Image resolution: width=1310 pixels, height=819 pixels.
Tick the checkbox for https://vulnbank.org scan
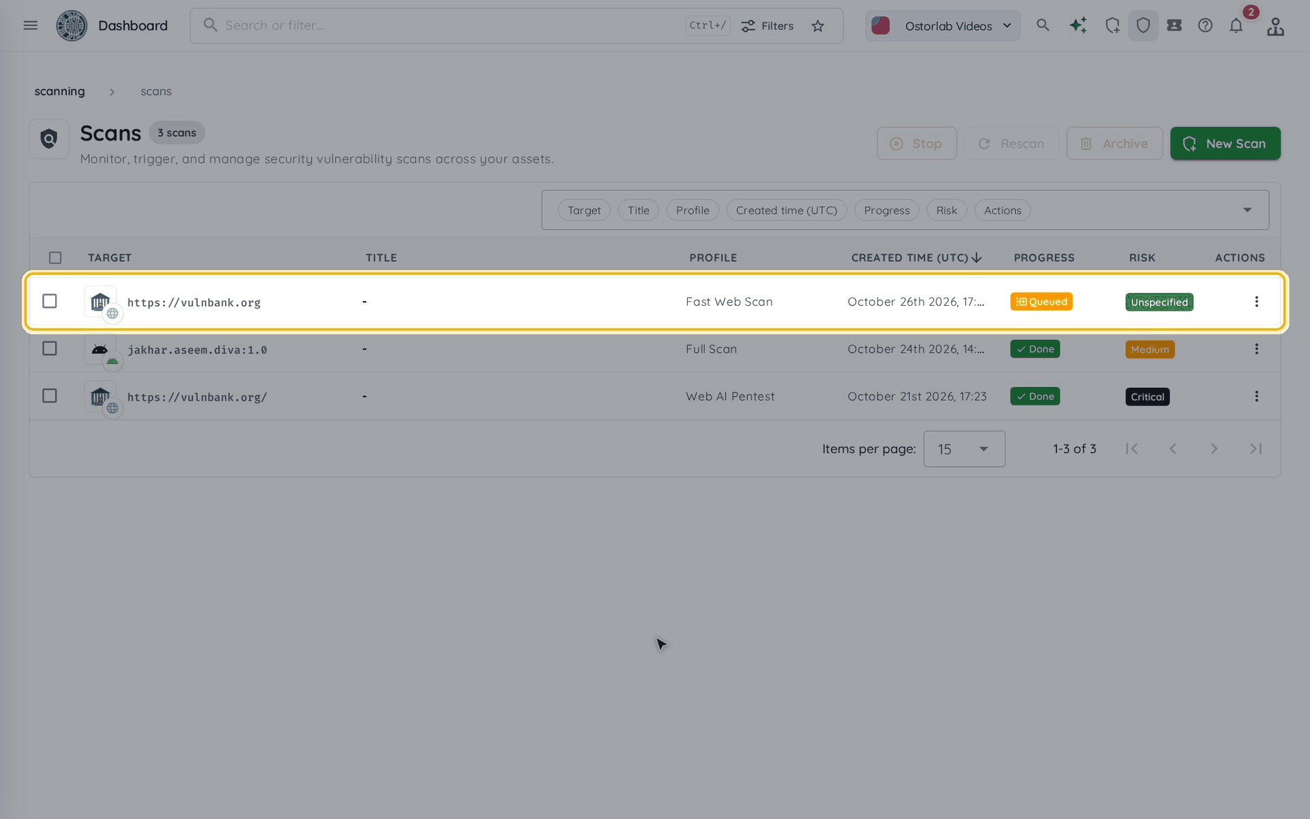click(50, 301)
